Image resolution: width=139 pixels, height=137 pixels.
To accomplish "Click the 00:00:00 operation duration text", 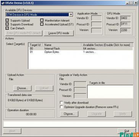I will (x=31, y=114).
